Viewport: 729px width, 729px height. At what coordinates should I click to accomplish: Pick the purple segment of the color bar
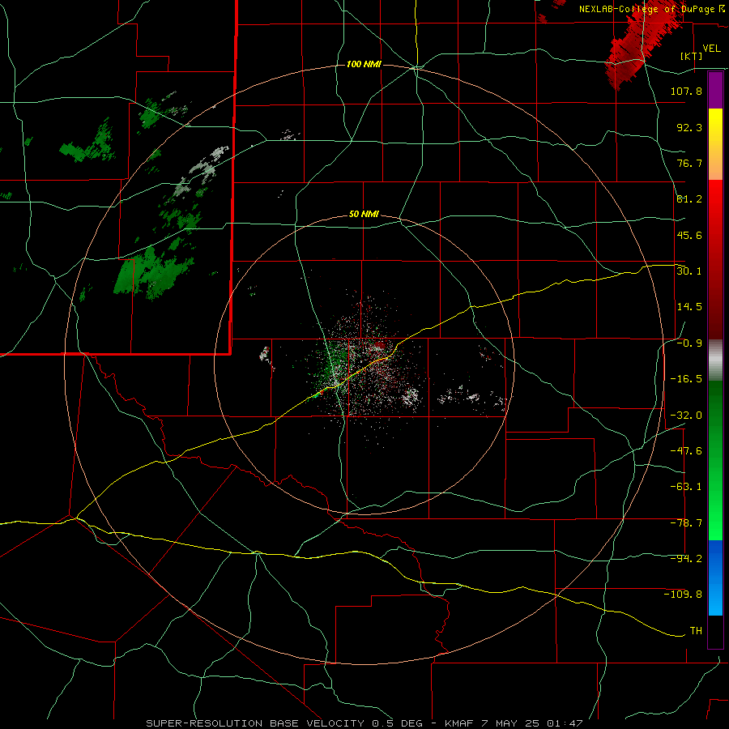tap(715, 91)
